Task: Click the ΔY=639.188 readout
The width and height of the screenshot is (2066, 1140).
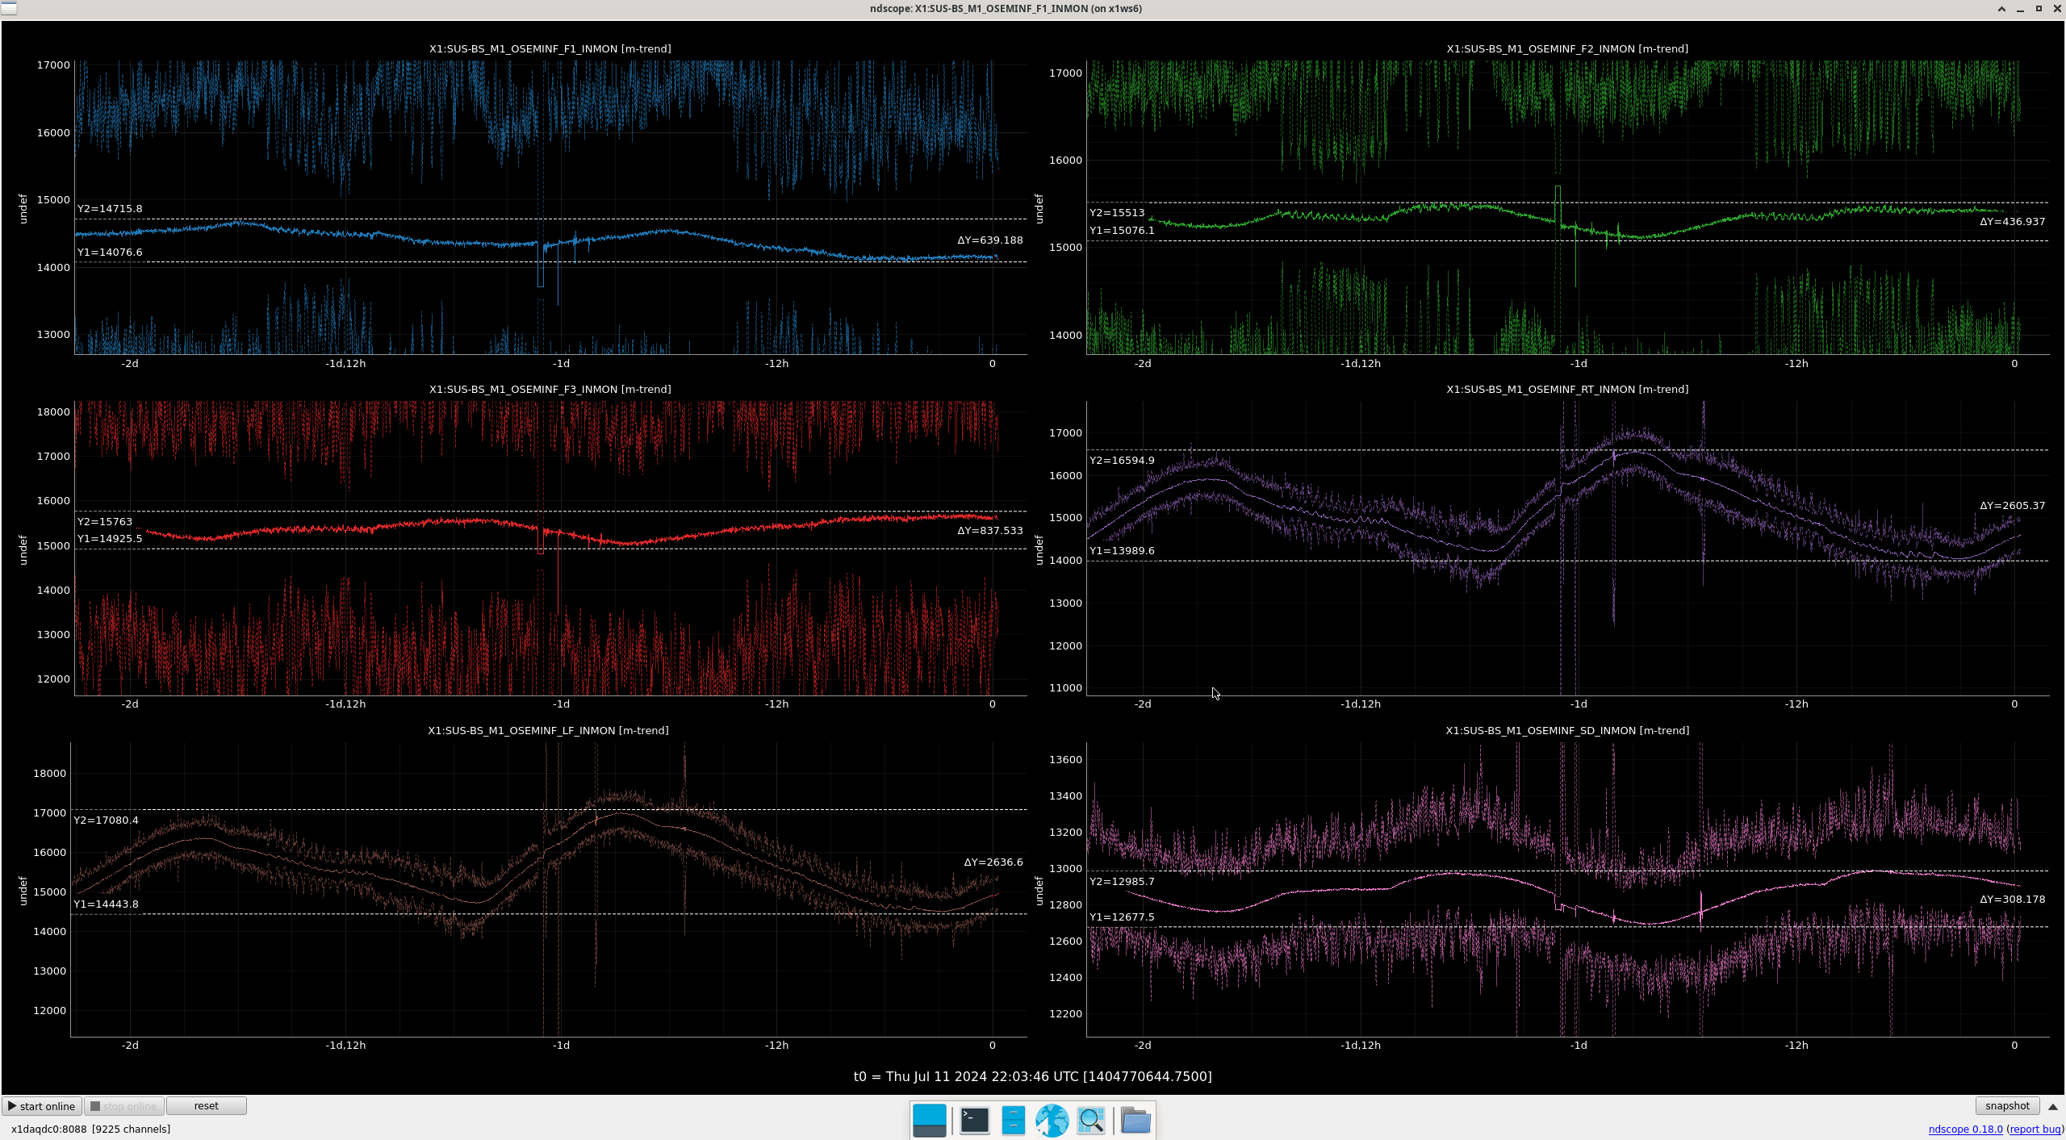Action: (990, 240)
